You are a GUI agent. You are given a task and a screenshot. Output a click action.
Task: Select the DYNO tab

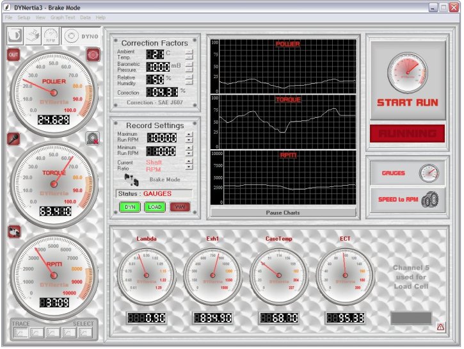coord(81,36)
